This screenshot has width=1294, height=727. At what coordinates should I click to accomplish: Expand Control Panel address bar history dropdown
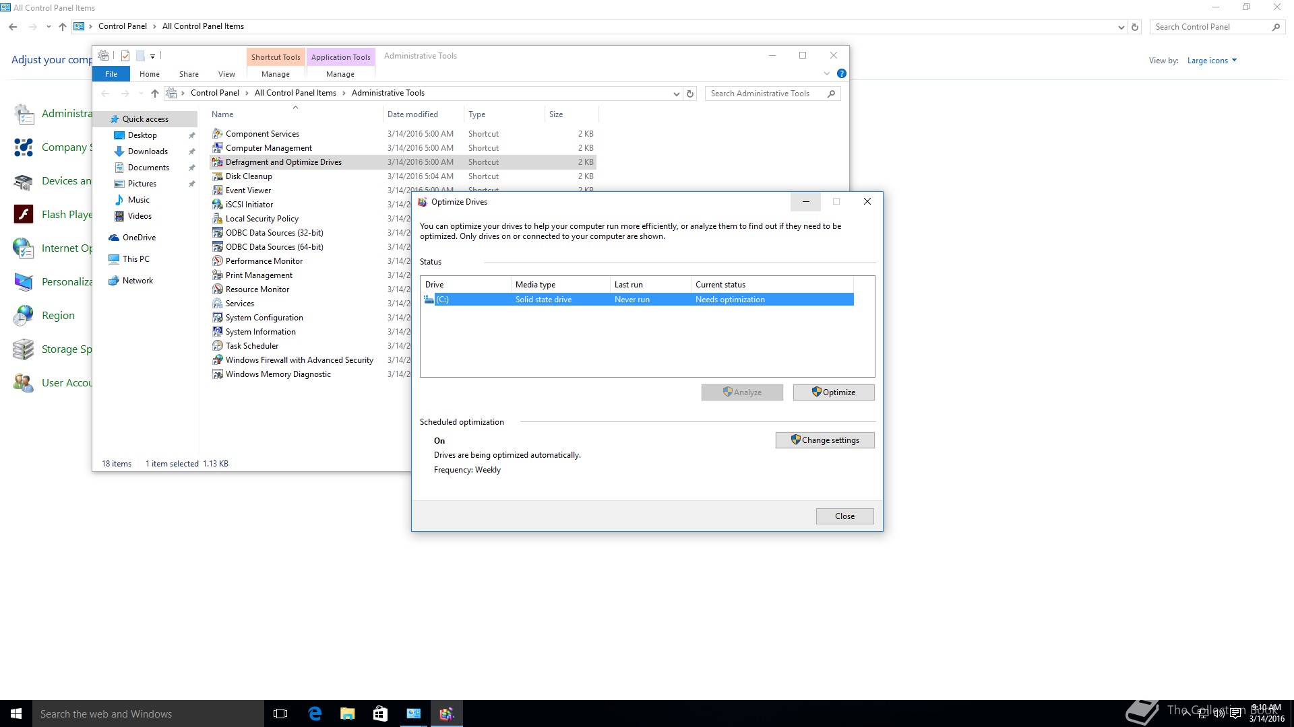(1121, 28)
